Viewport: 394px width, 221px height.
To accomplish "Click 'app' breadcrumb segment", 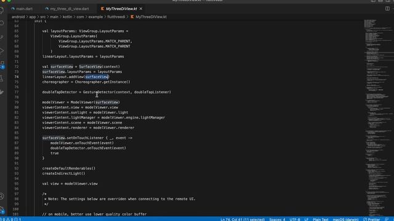I will [x=33, y=17].
